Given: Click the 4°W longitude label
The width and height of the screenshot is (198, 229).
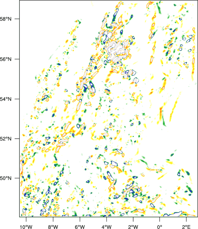Looking at the screenshot, I should click(107, 227).
